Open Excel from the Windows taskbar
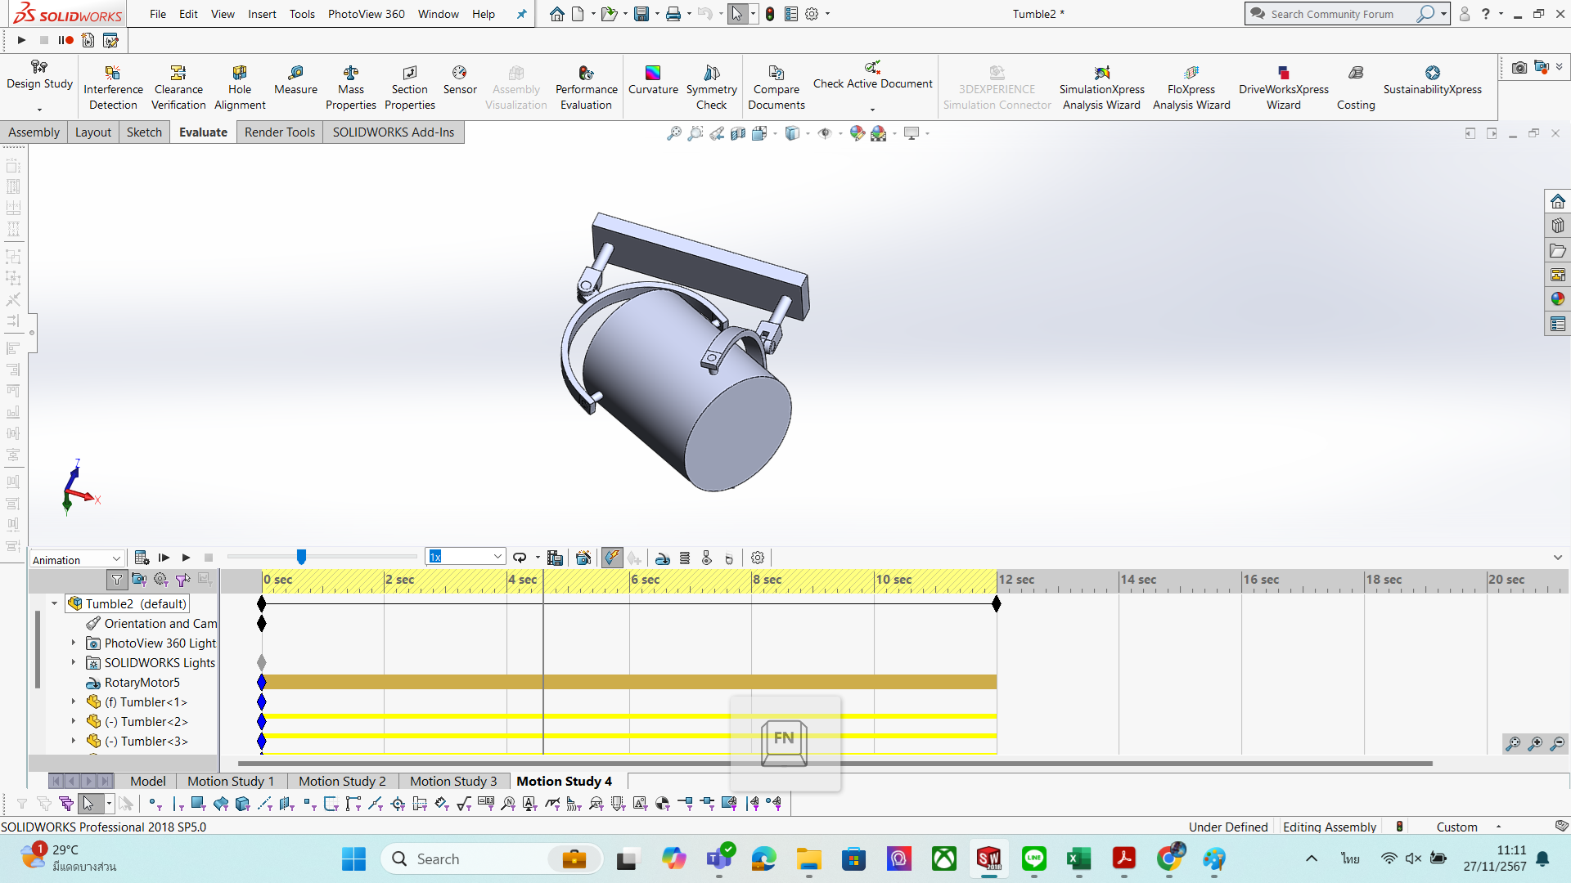This screenshot has height=883, width=1571. click(x=1078, y=858)
